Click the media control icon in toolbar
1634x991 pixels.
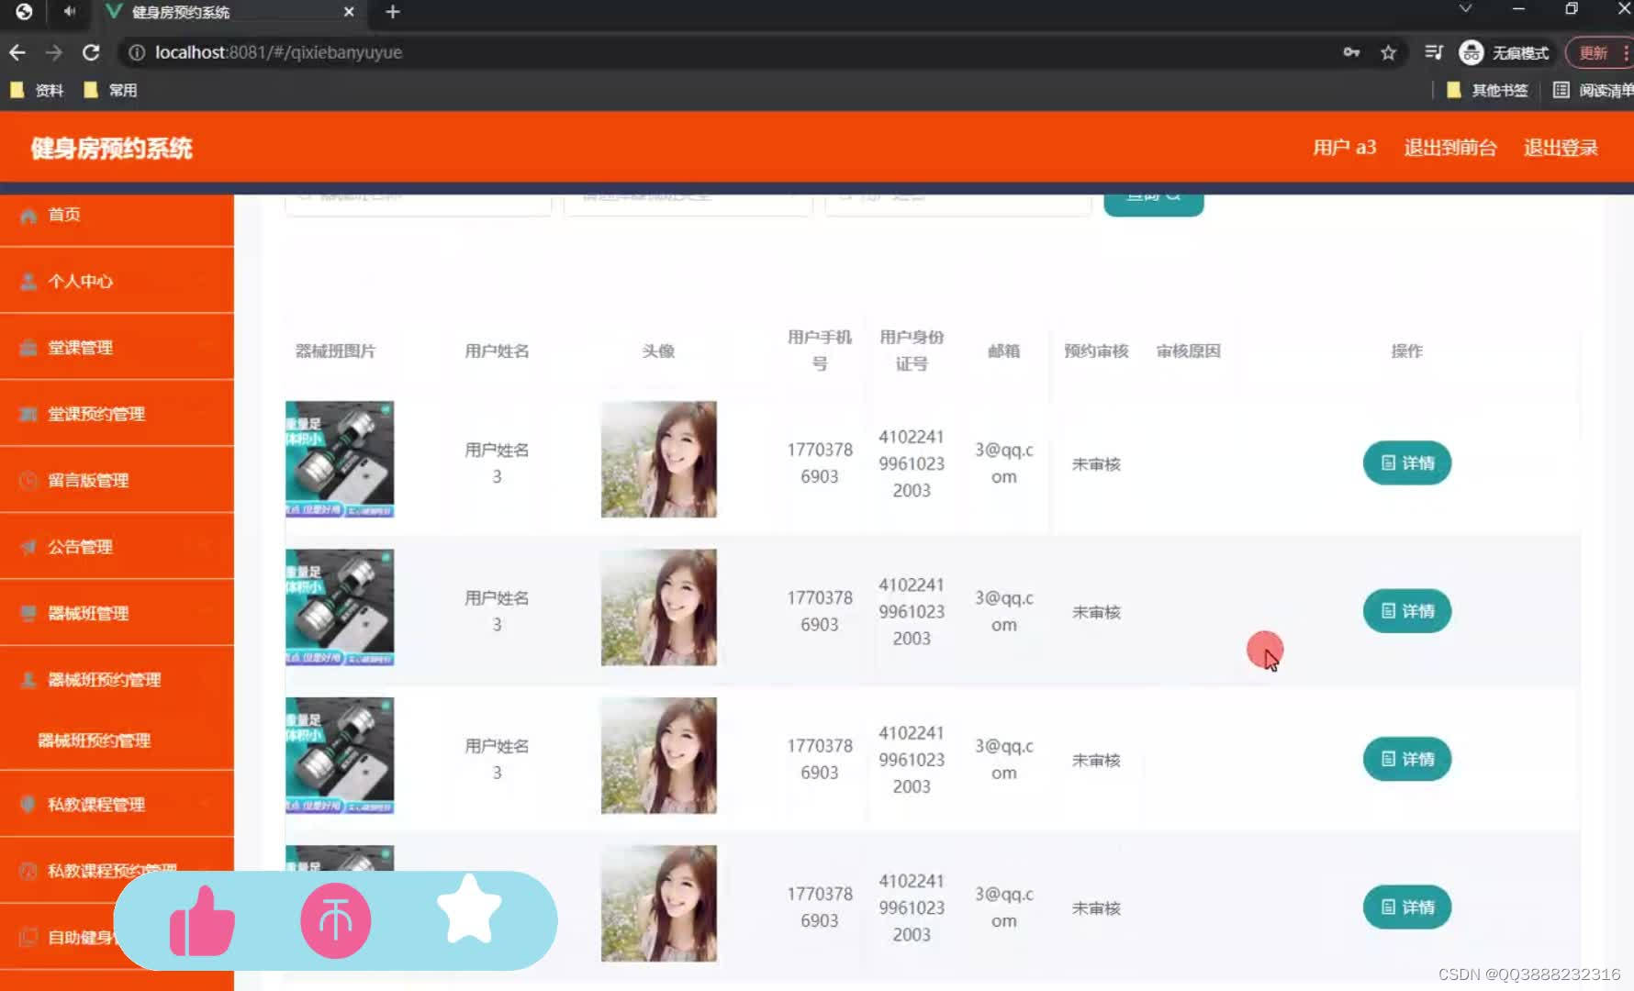(x=1433, y=52)
